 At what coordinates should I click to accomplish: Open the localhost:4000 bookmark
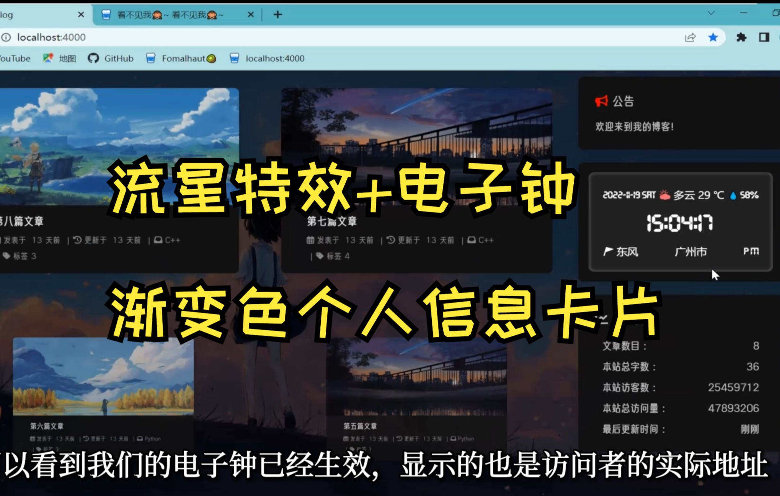click(x=267, y=59)
